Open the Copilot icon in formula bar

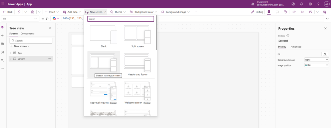tap(54, 18)
